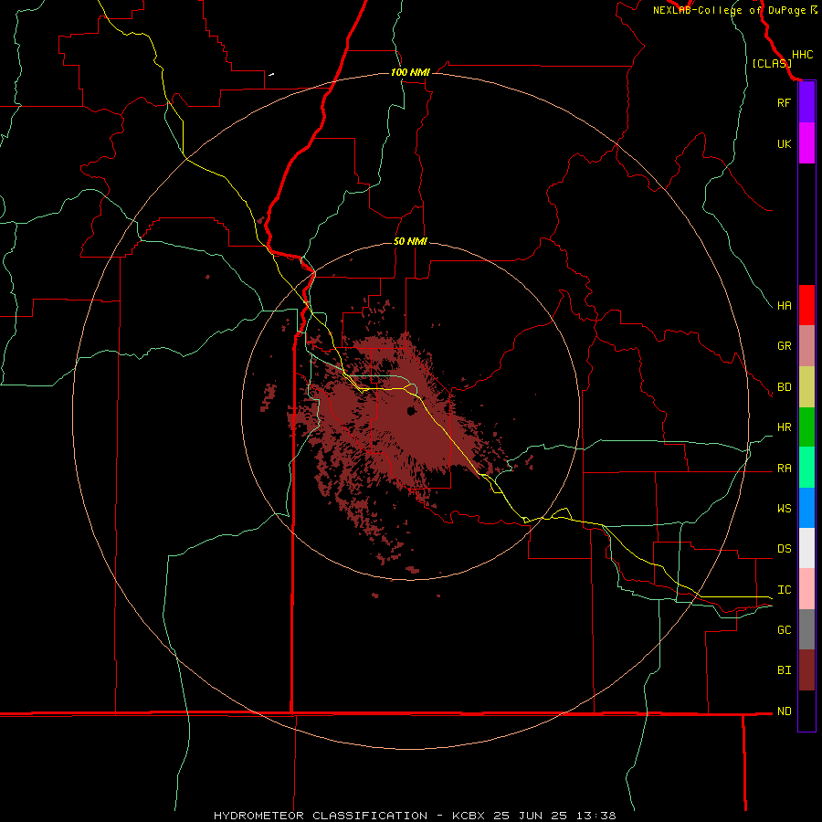Click the light pink IC legend swatch
This screenshot has width=822, height=822.
click(x=806, y=589)
